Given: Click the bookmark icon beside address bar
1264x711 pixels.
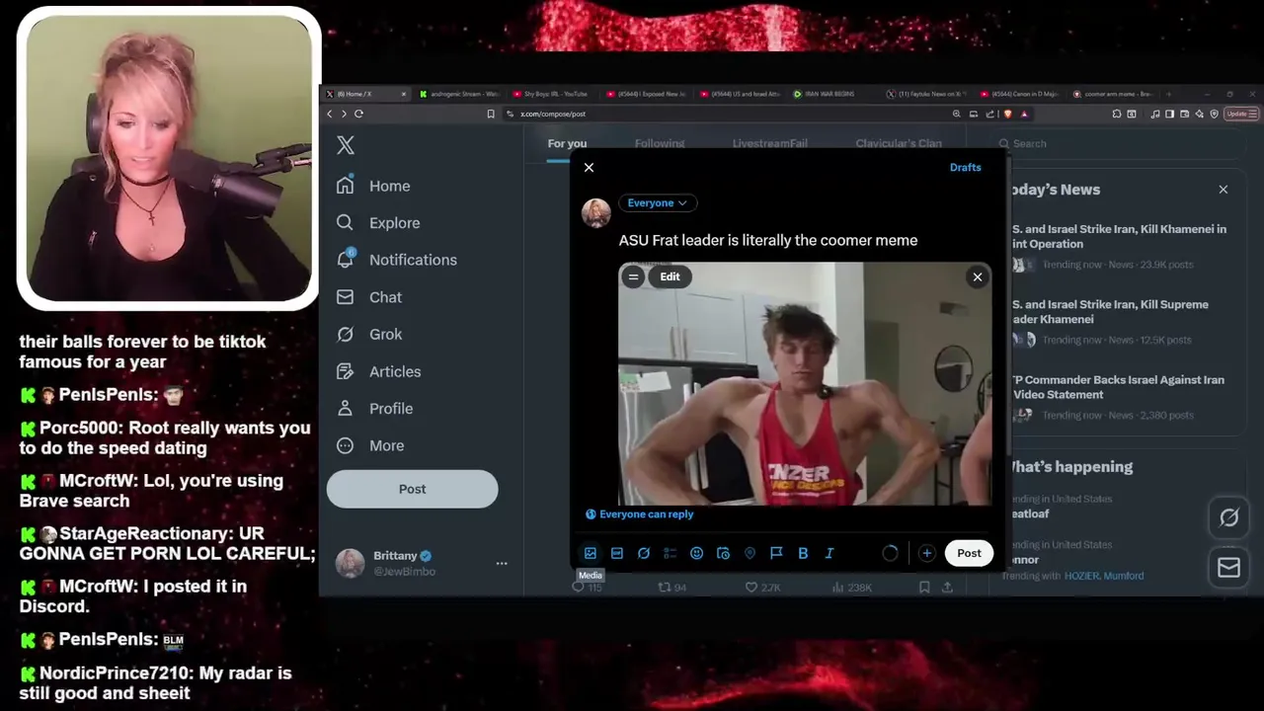Looking at the screenshot, I should pos(491,114).
